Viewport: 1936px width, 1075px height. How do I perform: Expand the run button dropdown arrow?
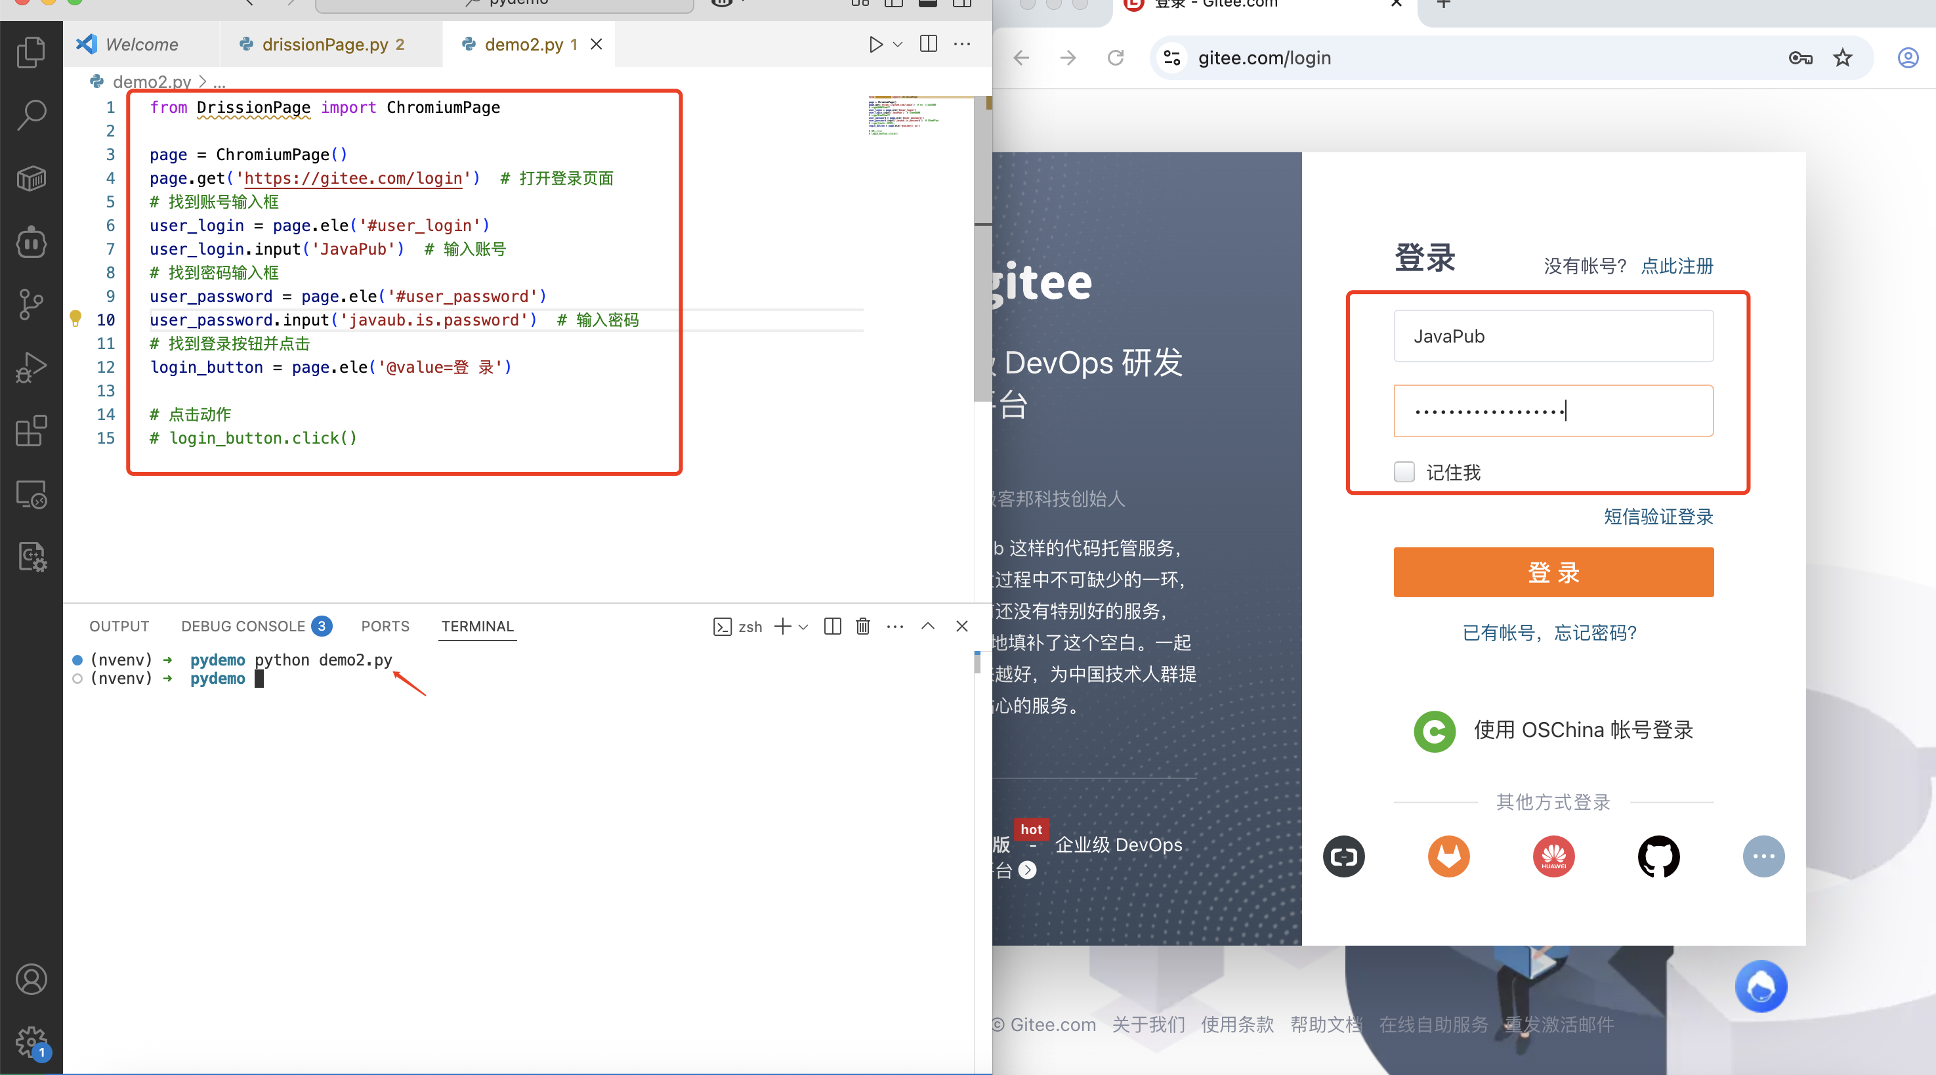click(897, 45)
